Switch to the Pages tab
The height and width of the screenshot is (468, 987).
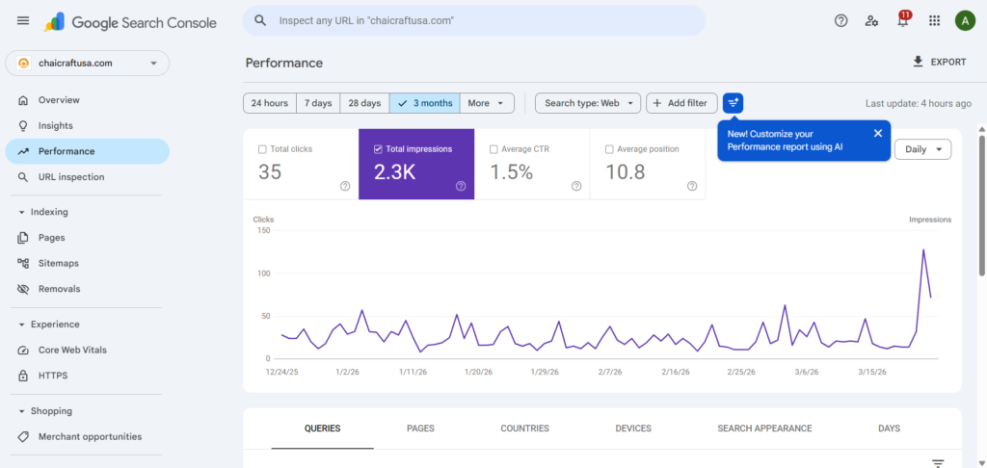[x=420, y=429]
